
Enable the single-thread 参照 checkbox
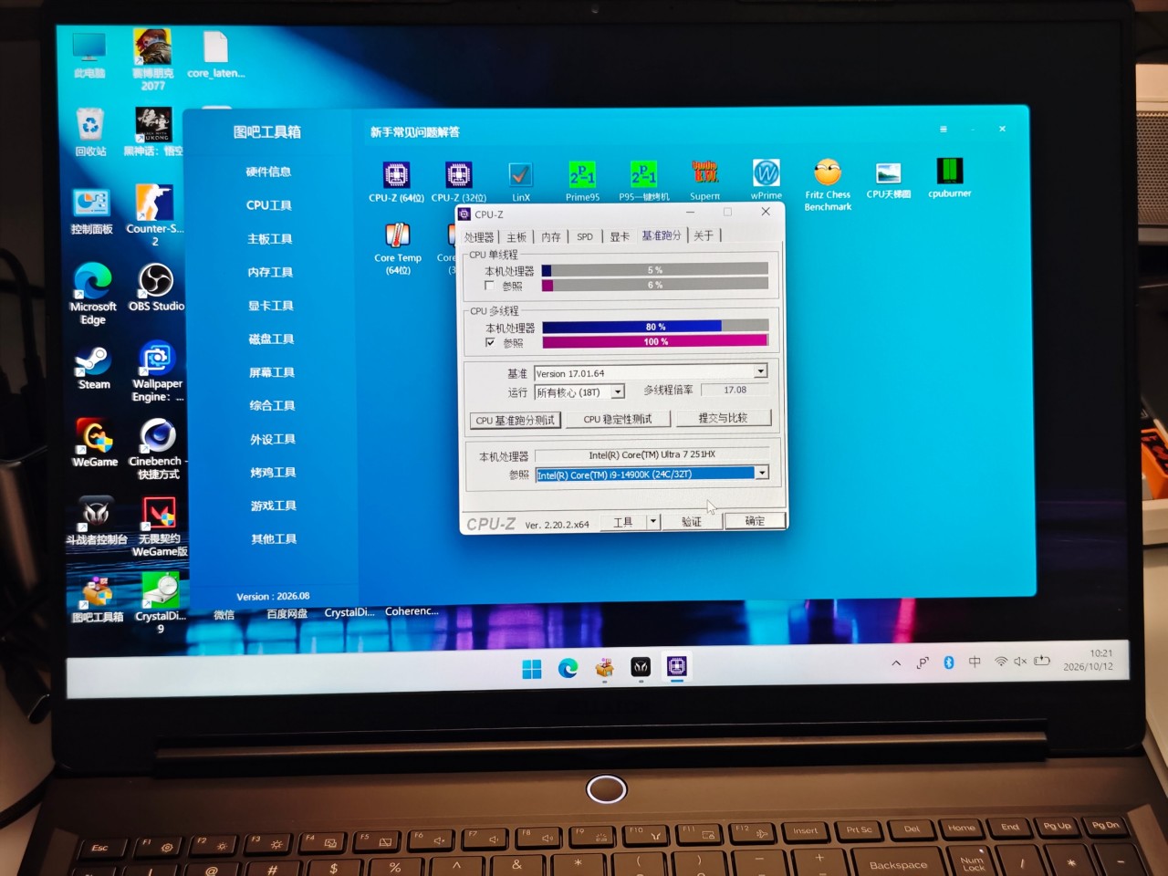click(x=490, y=286)
